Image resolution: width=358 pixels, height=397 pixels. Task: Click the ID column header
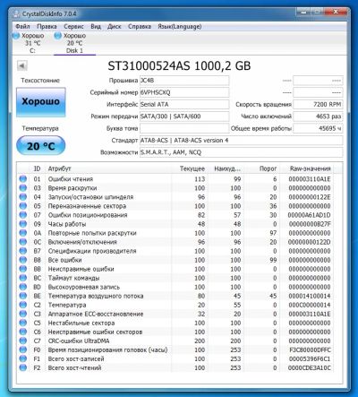coord(37,168)
